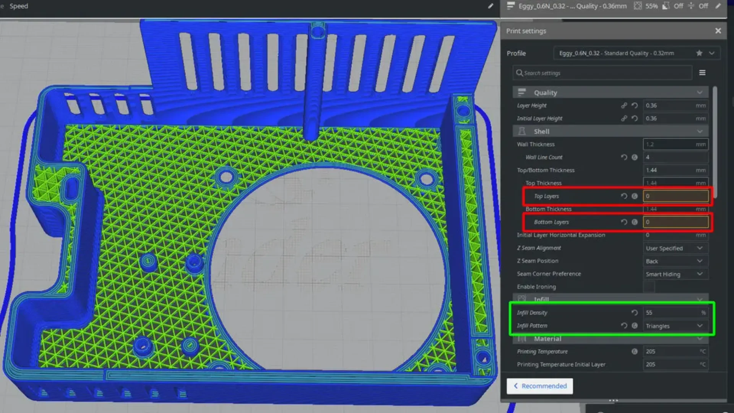Collapse the Shell settings section

[x=611, y=132]
